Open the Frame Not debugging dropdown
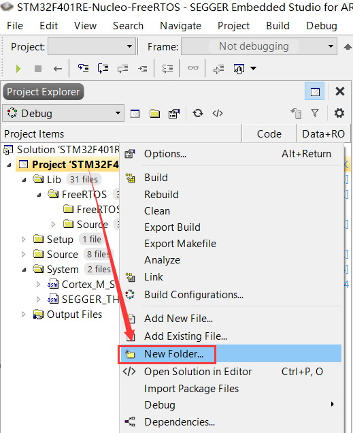 [259, 46]
